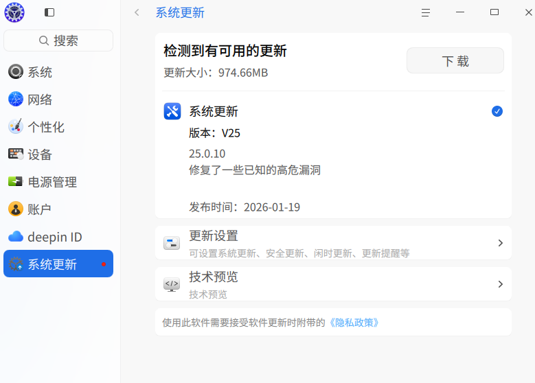535x383 pixels.
Task: Click the 发布时间：2026-01-19 text
Action: [244, 207]
